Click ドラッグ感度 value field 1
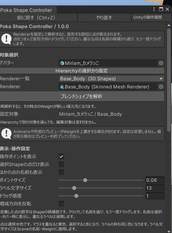 [155, 196]
